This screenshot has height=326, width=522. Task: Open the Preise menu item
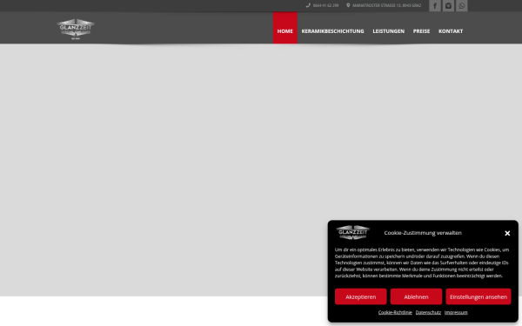click(421, 31)
